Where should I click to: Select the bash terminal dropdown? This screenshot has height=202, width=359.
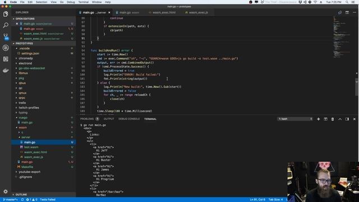pos(295,119)
